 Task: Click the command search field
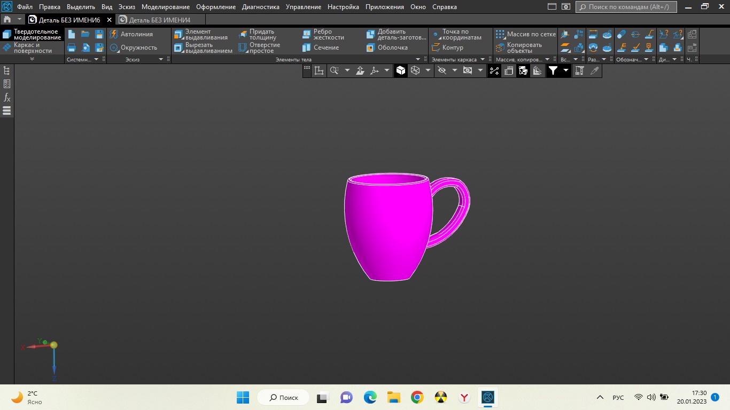coord(626,7)
